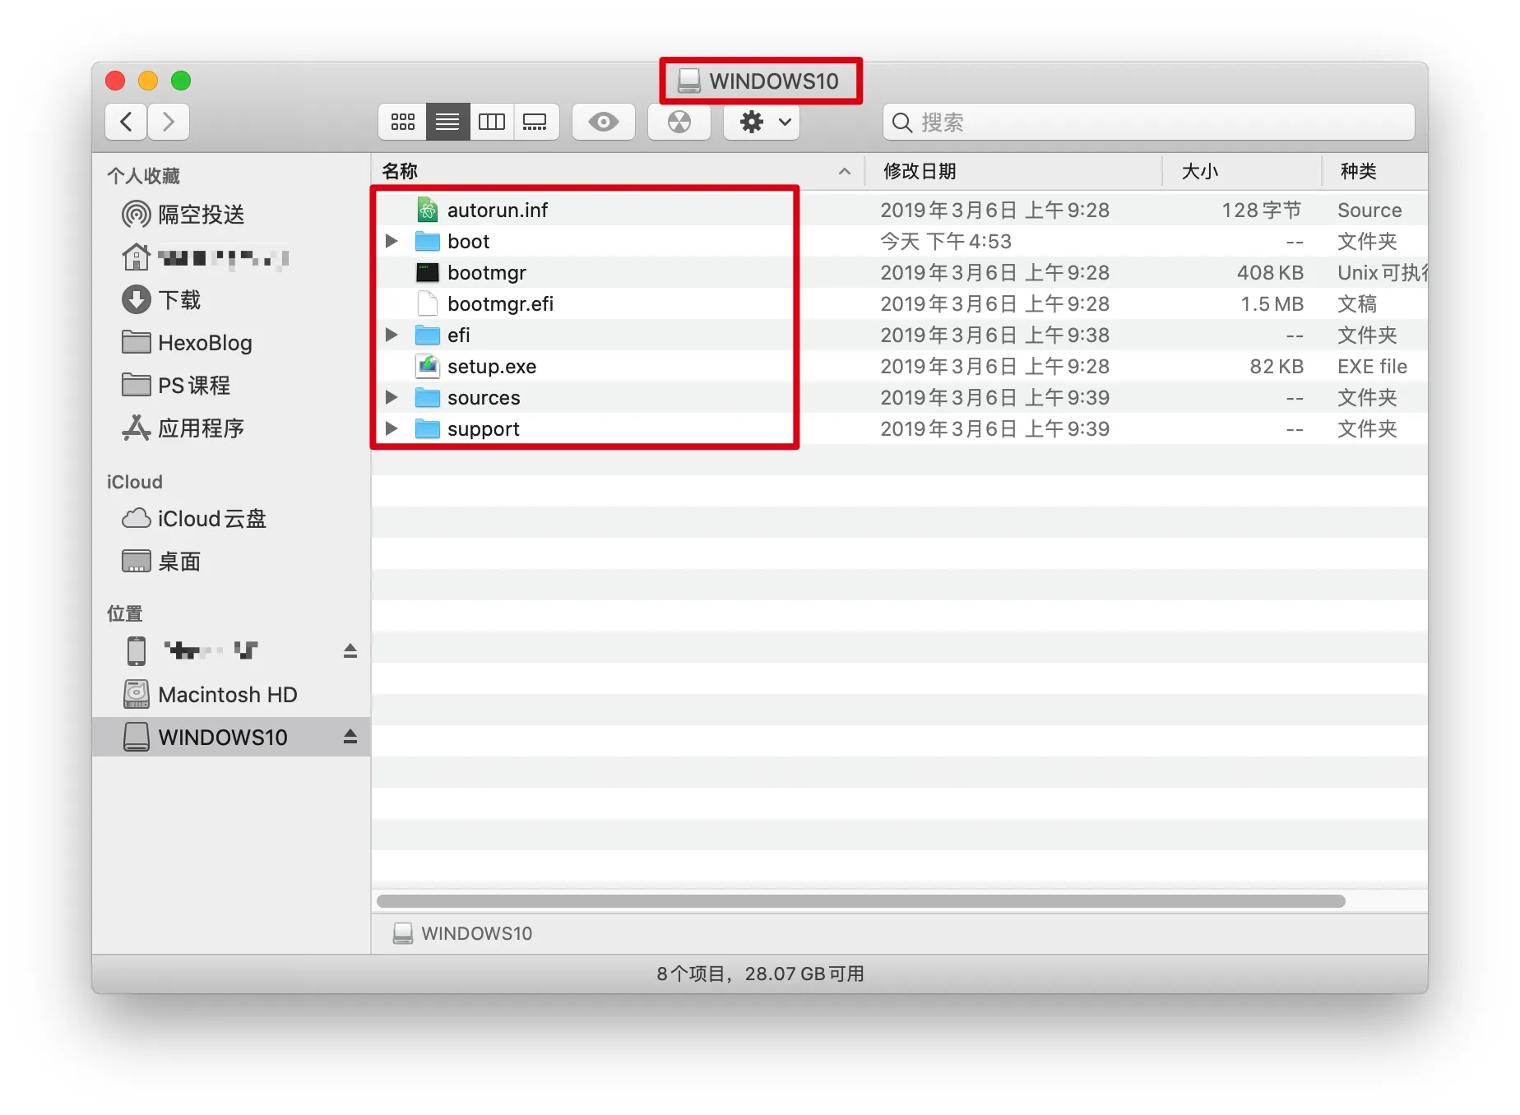1520x1115 pixels.
Task: Click the drive icon in the title bar
Action: pyautogui.click(x=689, y=81)
